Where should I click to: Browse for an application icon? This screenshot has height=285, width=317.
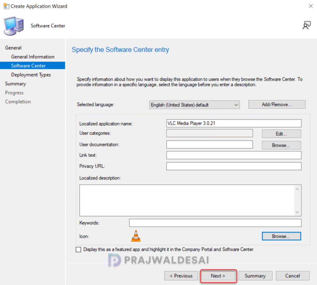point(281,236)
